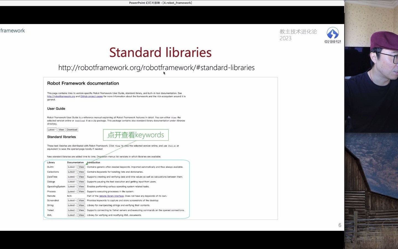Click 'Contains keywords for handling lists and dictionaries.'
This screenshot has height=249, width=398.
pyautogui.click(x=115, y=172)
